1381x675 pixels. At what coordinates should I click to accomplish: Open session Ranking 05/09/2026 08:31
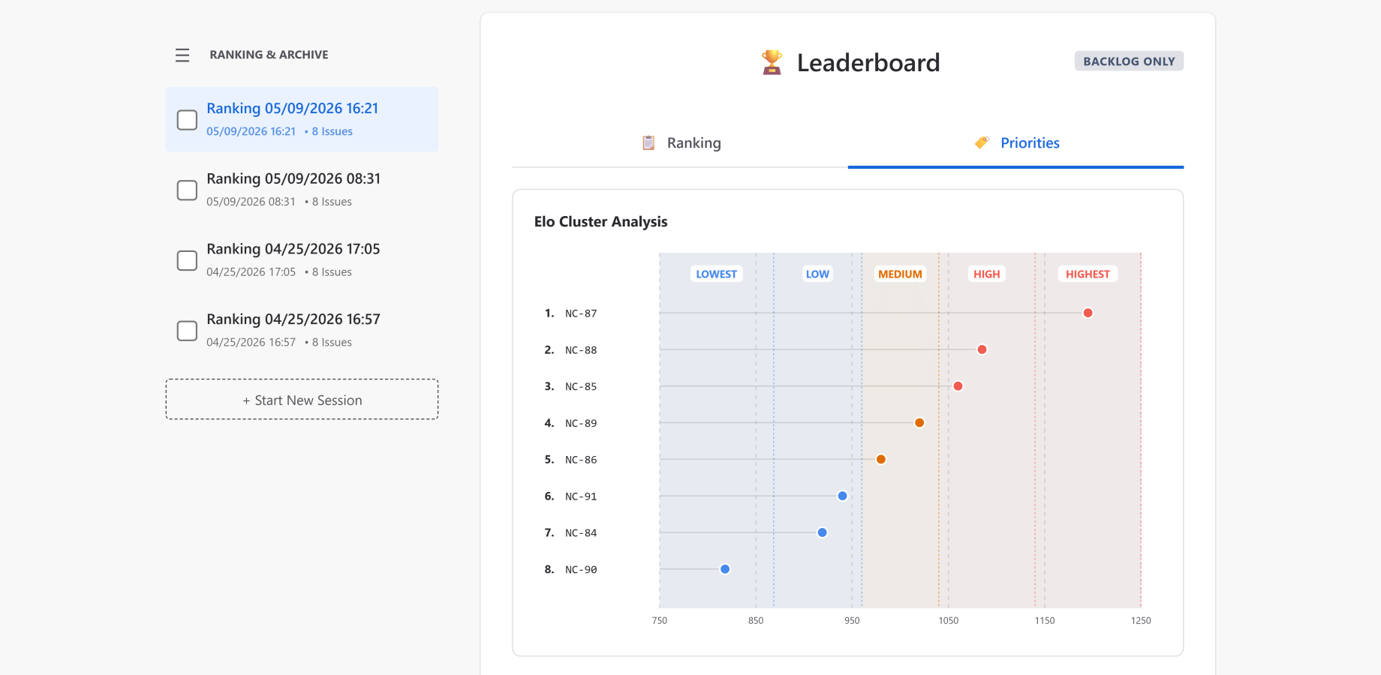click(x=302, y=190)
